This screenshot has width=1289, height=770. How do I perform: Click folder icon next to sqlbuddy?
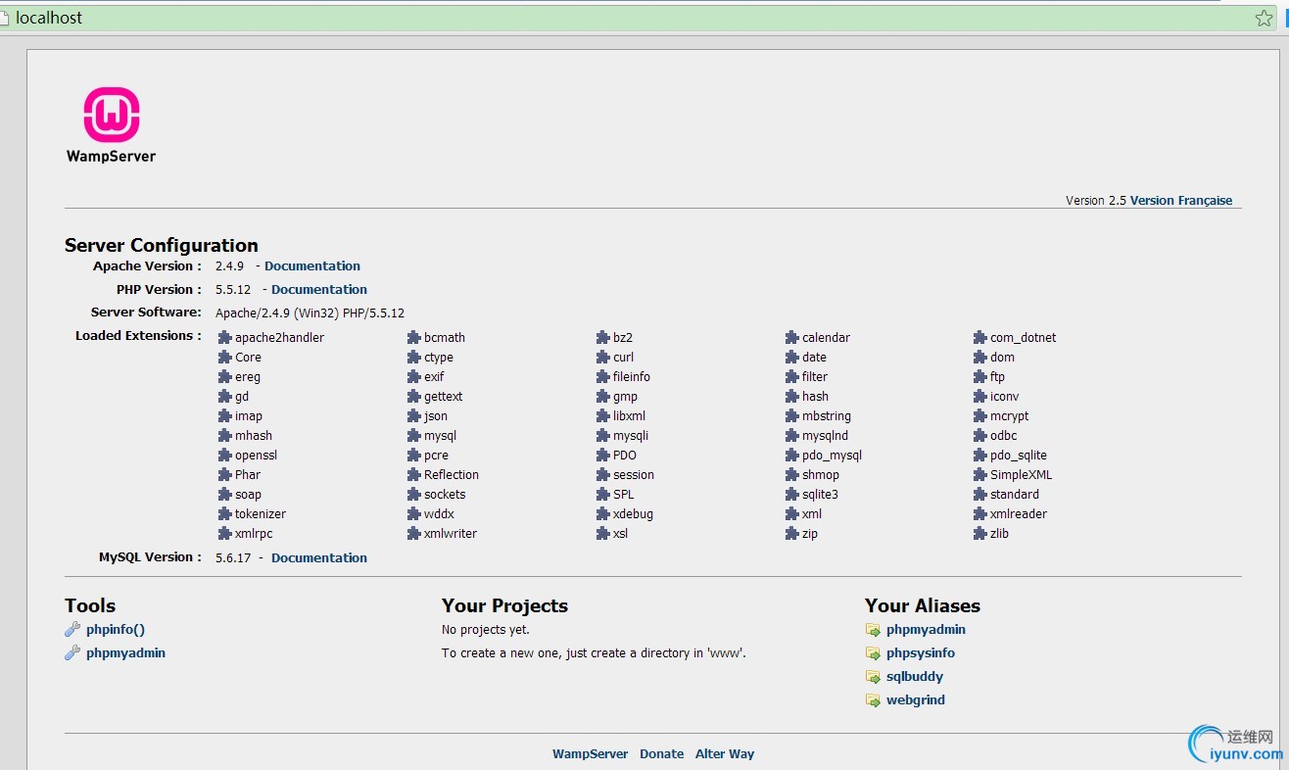[873, 677]
